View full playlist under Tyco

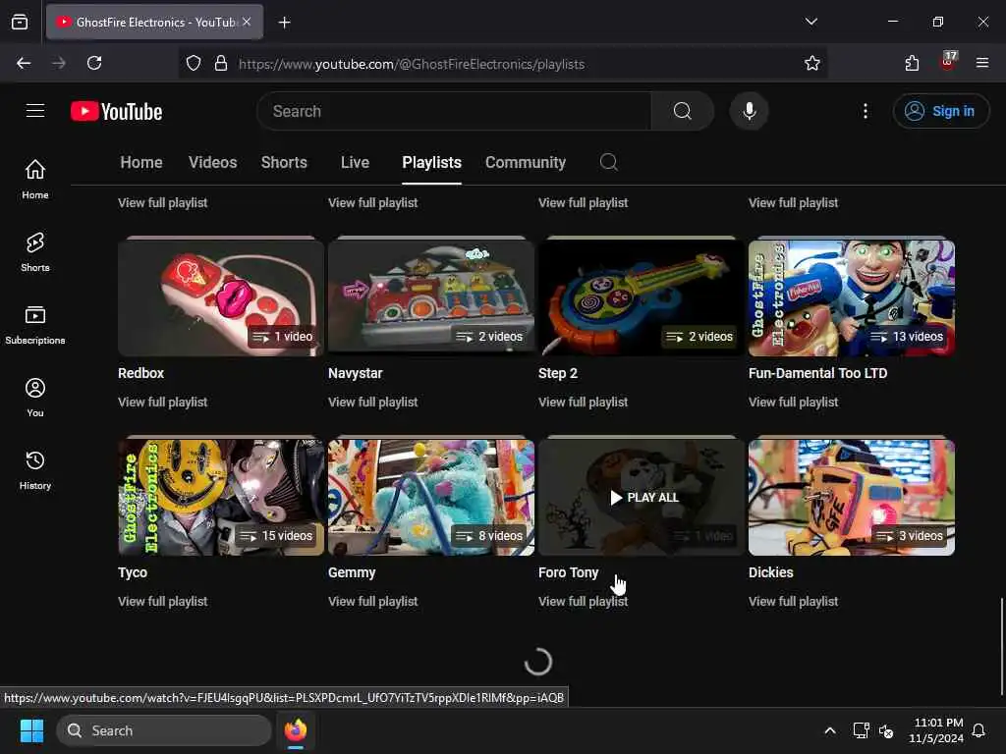click(x=162, y=602)
